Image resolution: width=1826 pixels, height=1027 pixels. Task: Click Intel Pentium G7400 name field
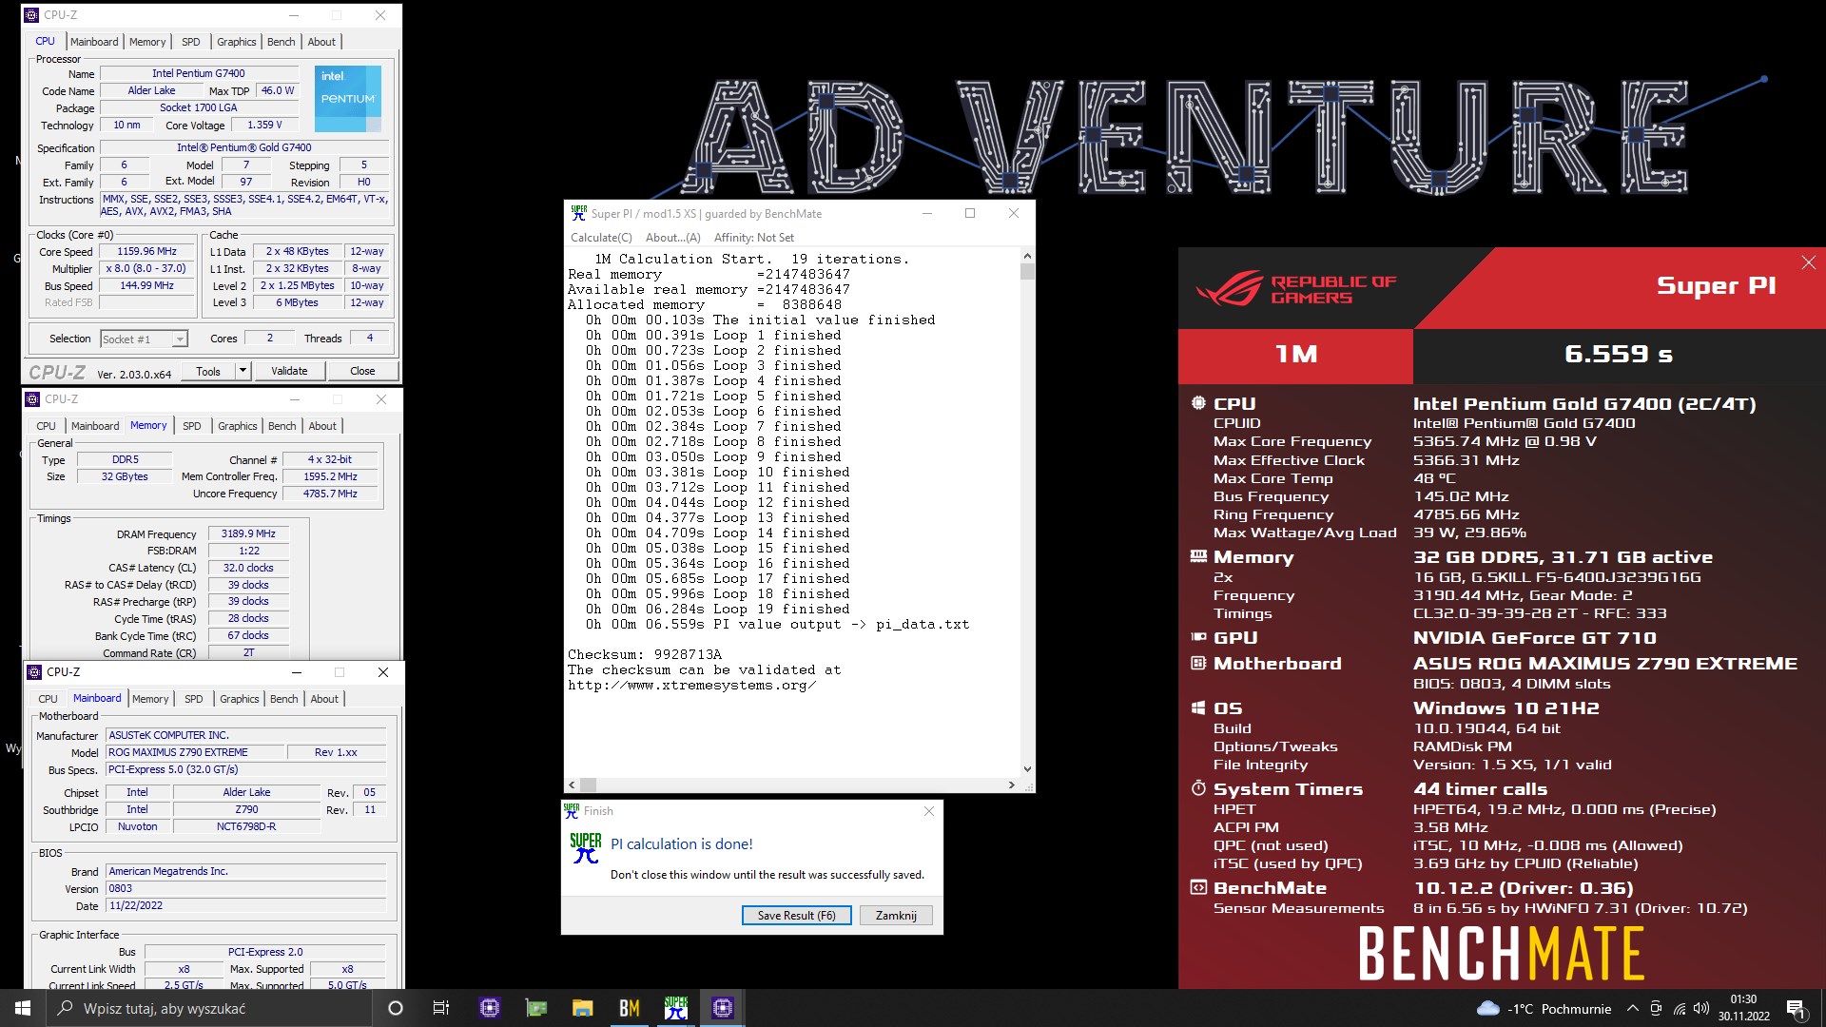tap(199, 73)
